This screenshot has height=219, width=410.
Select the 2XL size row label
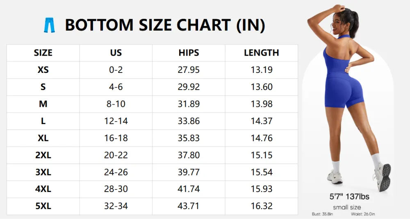43,155
